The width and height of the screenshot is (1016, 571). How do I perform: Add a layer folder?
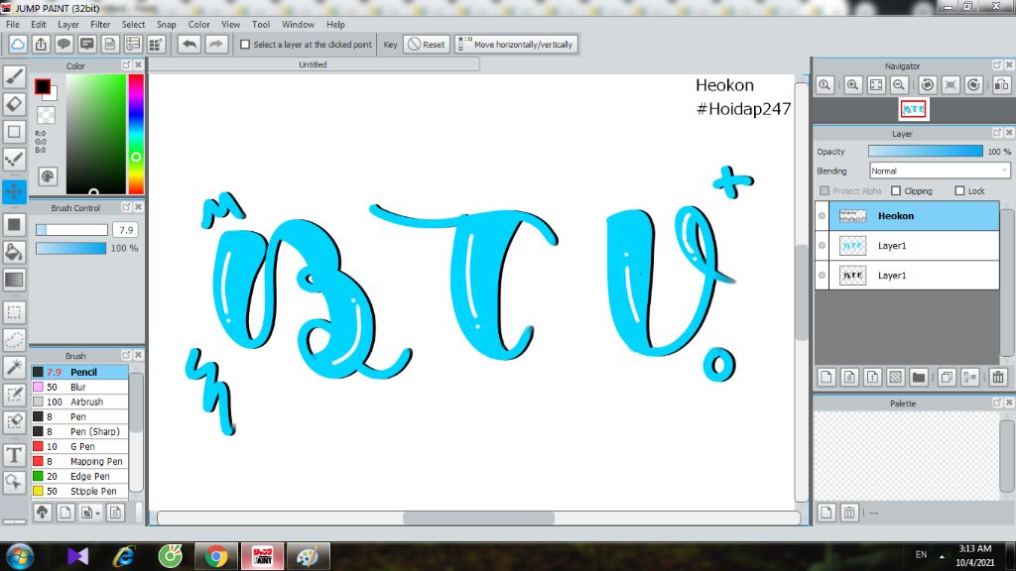[918, 377]
